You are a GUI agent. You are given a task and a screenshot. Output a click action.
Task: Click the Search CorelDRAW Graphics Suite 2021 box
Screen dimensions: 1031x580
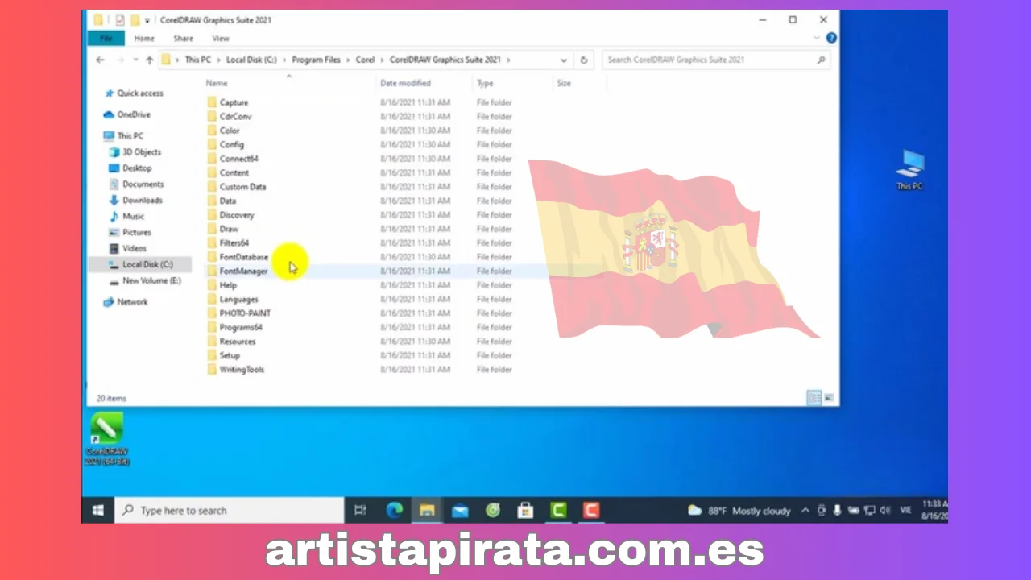pos(715,60)
